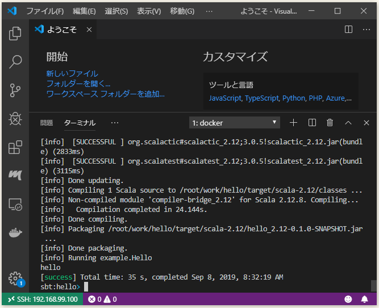The image size is (379, 308).
Task: Open the 選択(S) menu
Action: (116, 11)
